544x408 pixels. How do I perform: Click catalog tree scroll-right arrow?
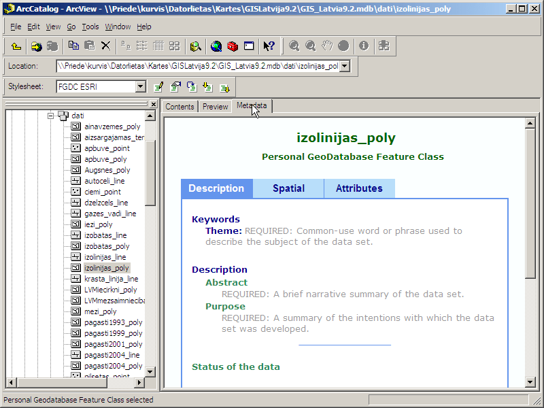coord(139,382)
